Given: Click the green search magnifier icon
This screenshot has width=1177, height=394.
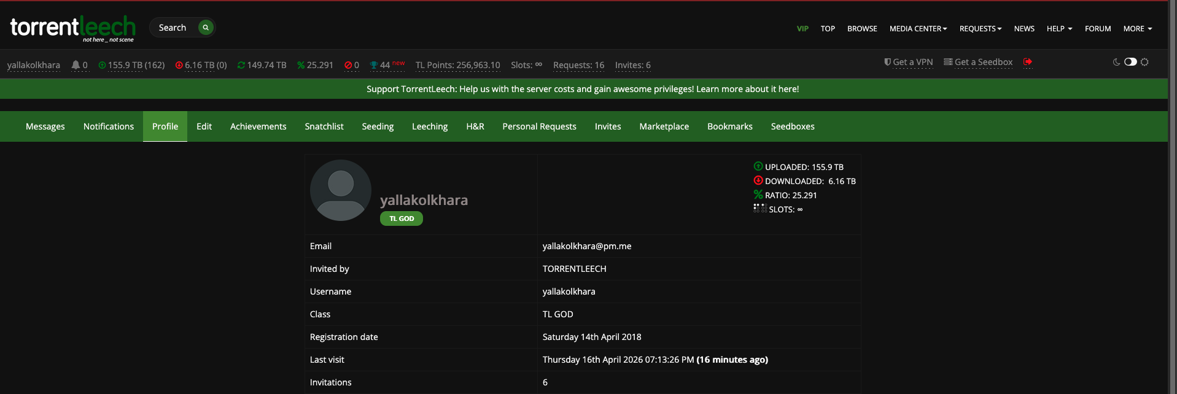Looking at the screenshot, I should (x=206, y=28).
